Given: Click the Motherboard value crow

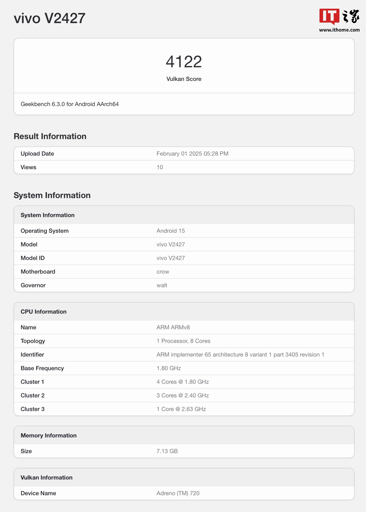Looking at the screenshot, I should point(163,272).
